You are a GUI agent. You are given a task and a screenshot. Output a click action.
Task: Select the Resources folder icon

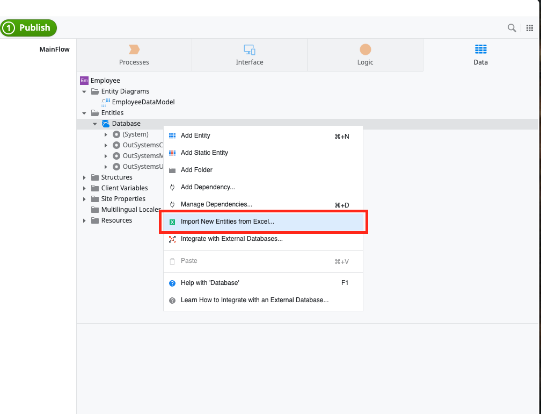point(95,220)
